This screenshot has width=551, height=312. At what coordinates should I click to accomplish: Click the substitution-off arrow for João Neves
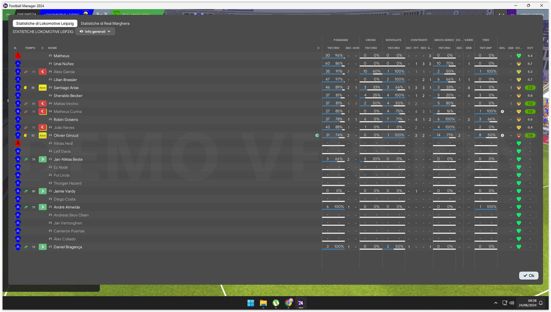tap(42, 127)
